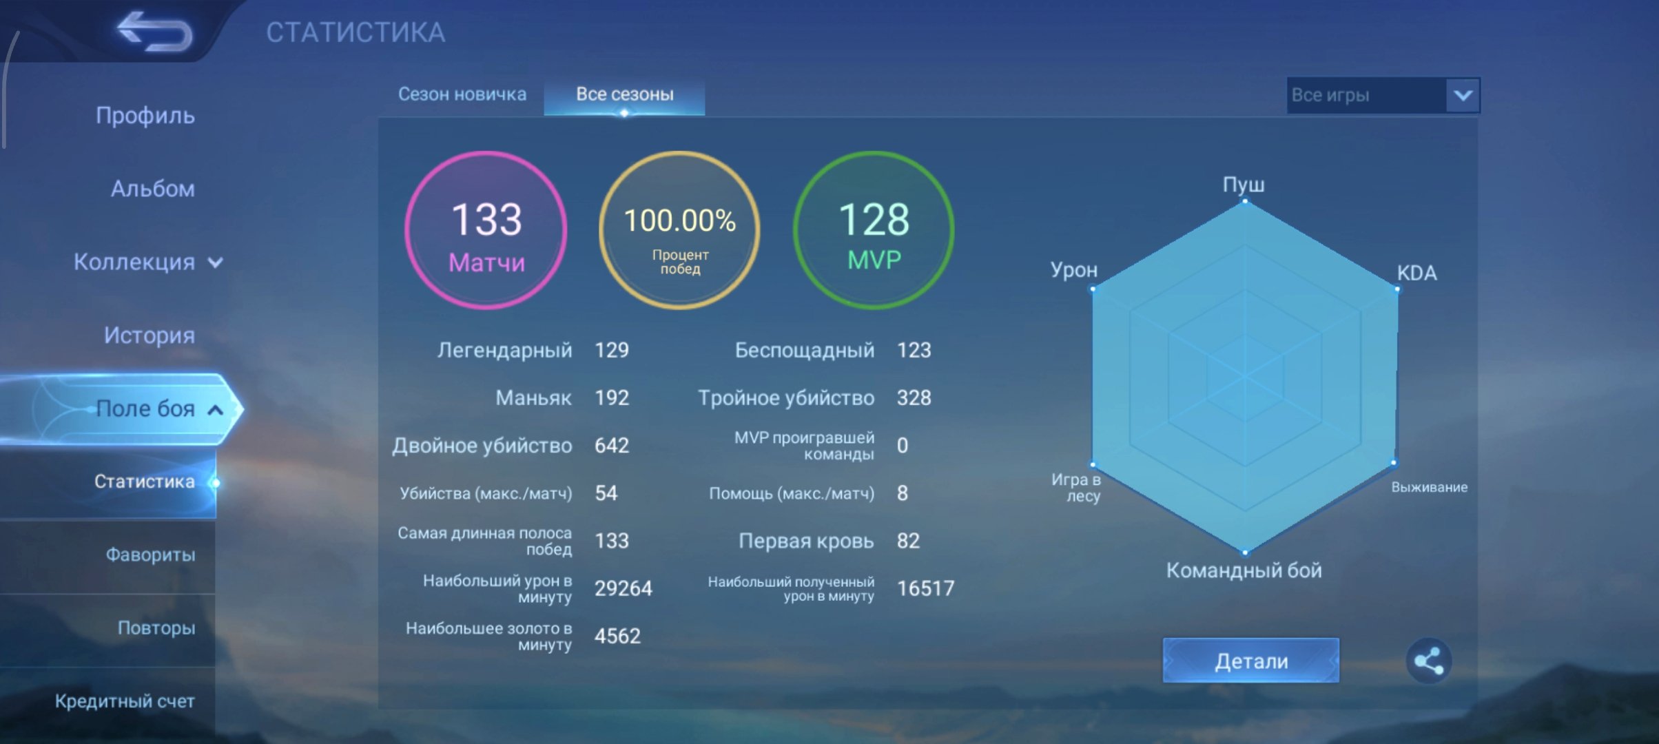
Task: Select the Все сезоны tab
Action: [624, 94]
